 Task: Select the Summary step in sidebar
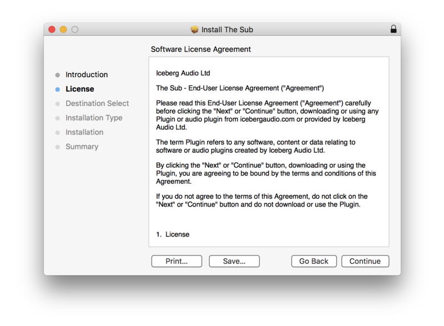coord(82,147)
